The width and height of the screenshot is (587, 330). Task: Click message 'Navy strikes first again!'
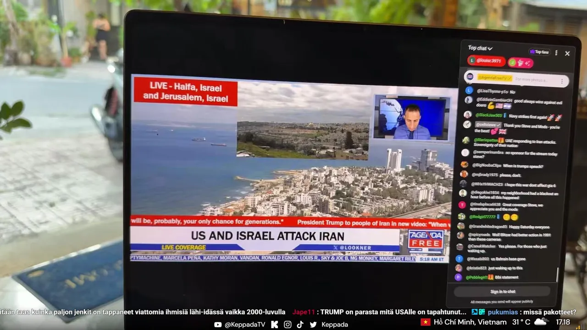pyautogui.click(x=527, y=116)
